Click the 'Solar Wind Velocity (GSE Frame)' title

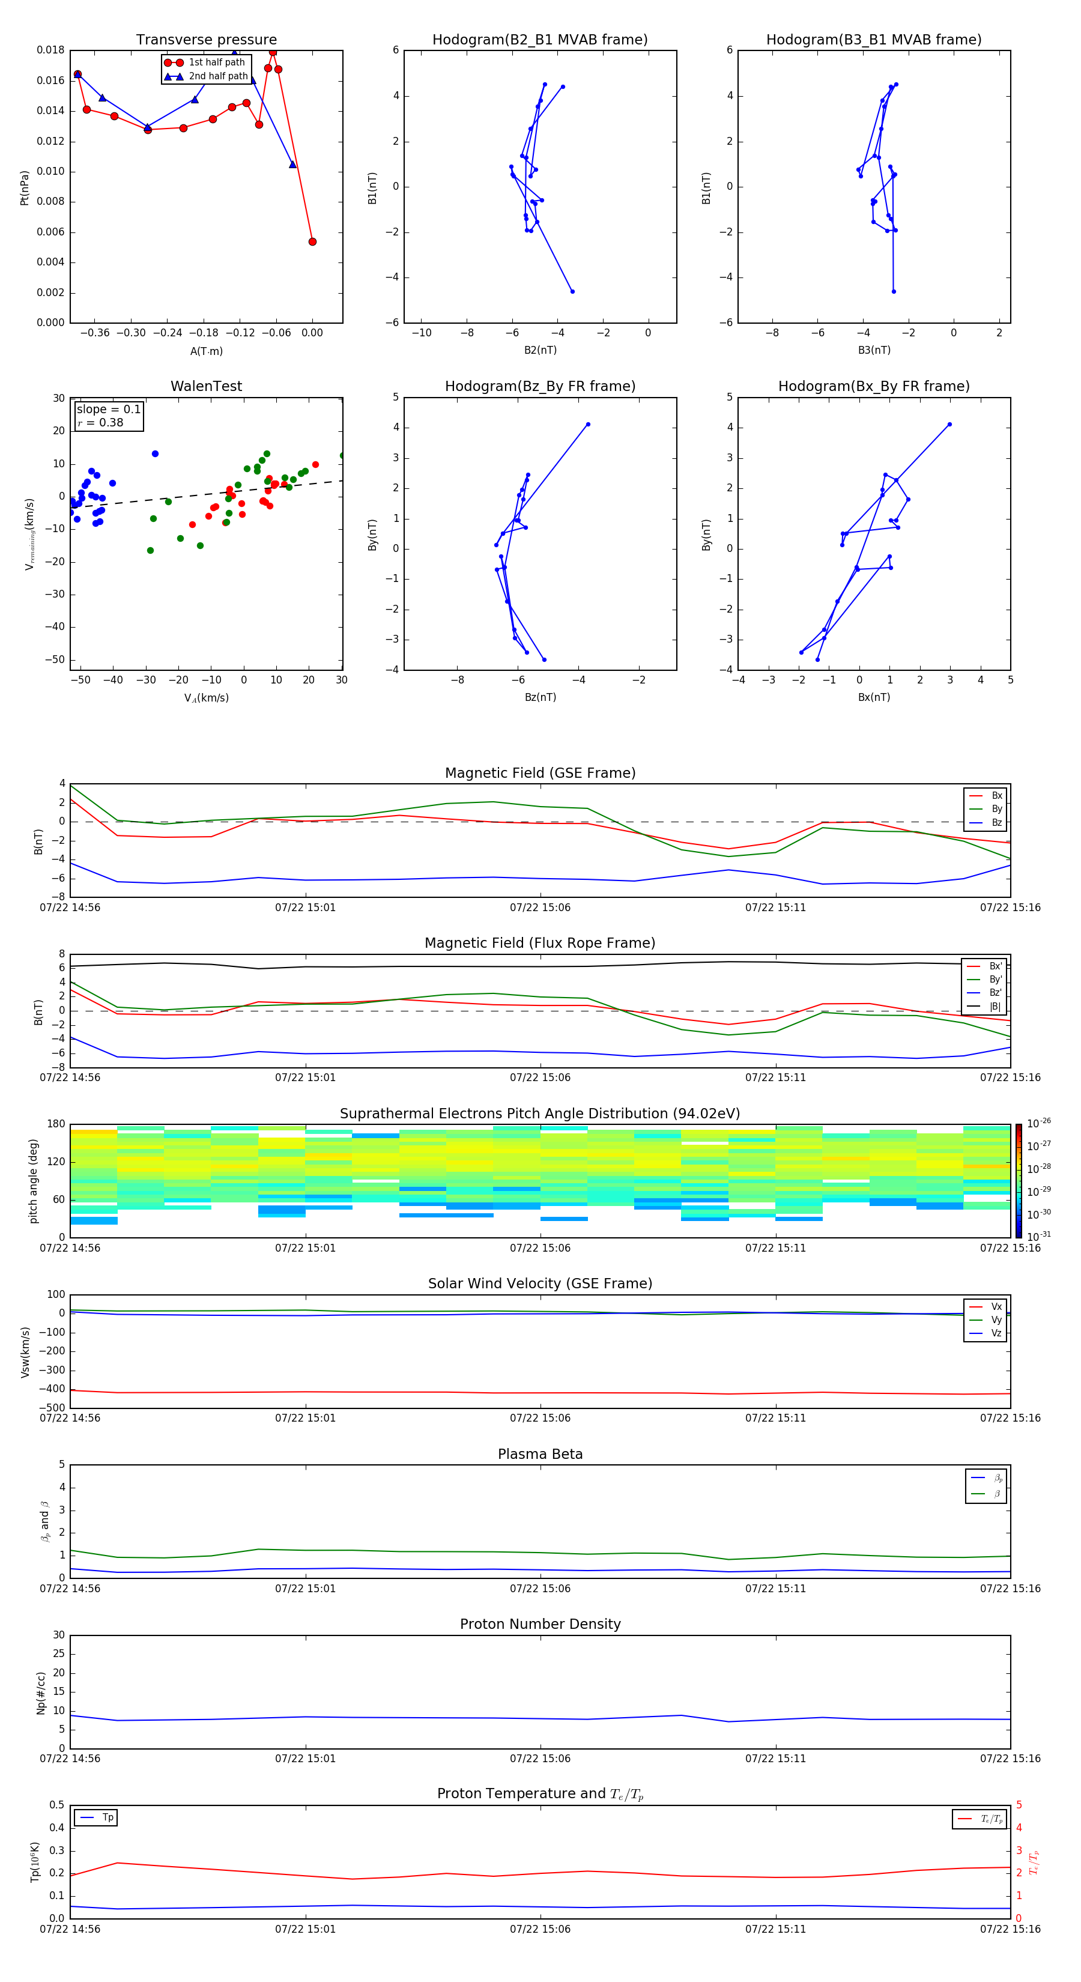click(540, 1283)
